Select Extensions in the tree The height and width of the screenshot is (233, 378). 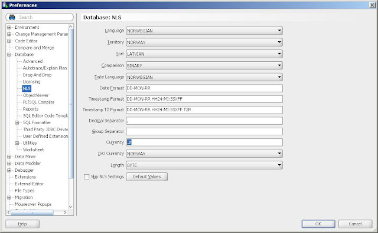point(25,177)
